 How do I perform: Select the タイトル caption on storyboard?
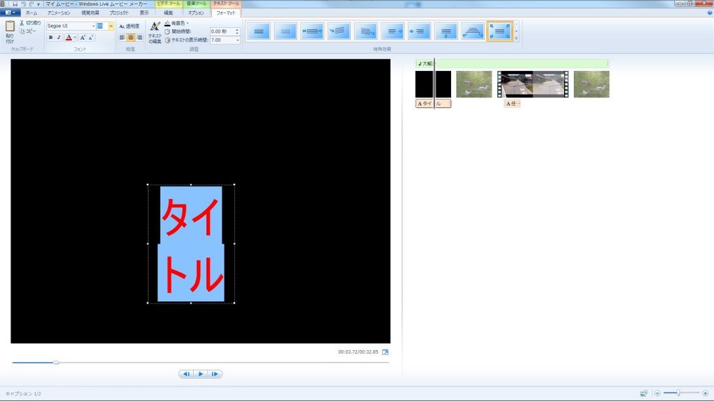[433, 103]
